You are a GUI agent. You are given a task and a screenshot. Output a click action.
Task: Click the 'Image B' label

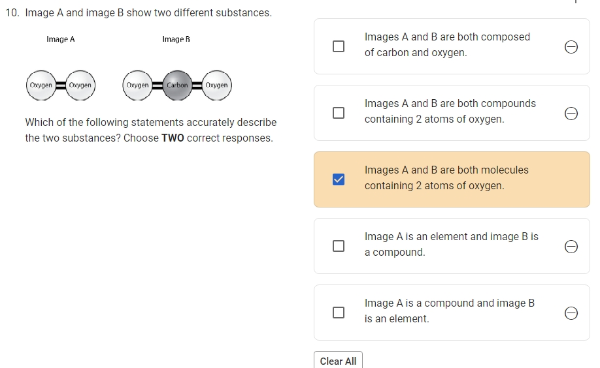pos(176,39)
